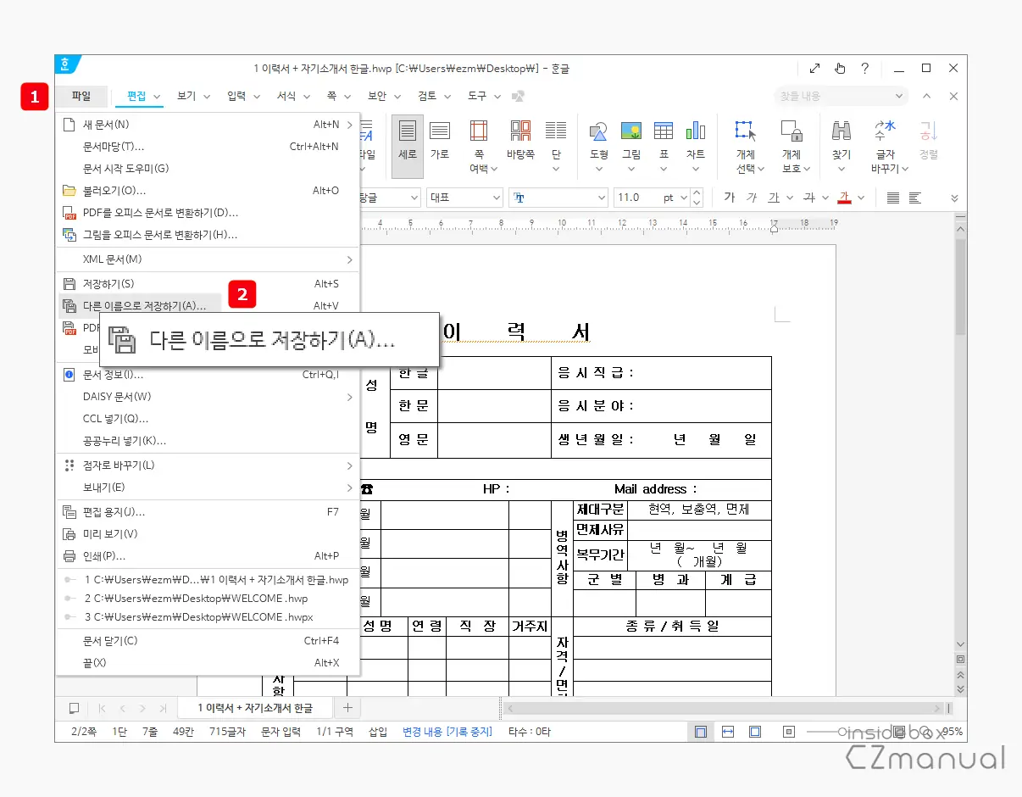Open the font name dropdown with T icon
Screen dimensions: 1022x797
coord(558,198)
